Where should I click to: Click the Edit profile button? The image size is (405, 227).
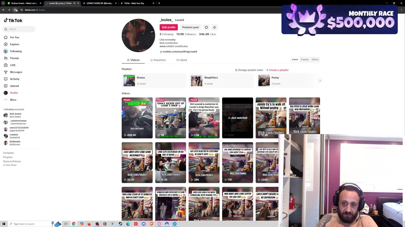coord(169,27)
